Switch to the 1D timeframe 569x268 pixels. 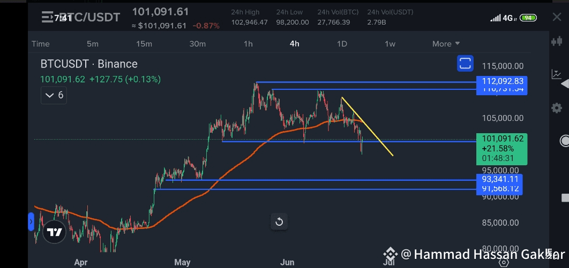coord(342,44)
